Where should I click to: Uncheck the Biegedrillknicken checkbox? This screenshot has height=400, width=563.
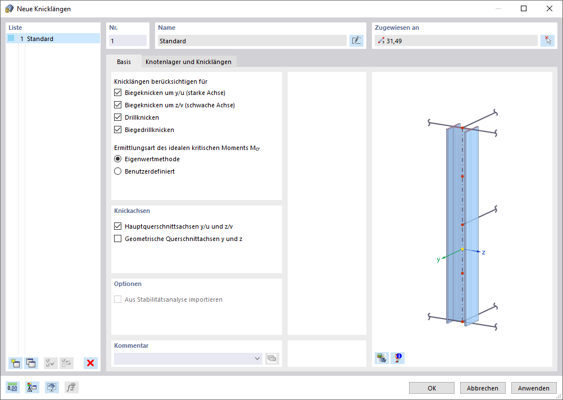pos(118,130)
